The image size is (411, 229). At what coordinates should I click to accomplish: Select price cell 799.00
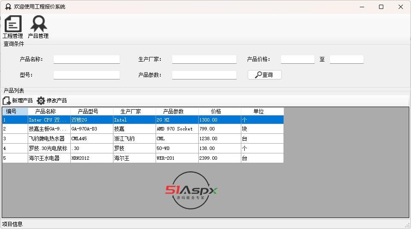[220, 129]
